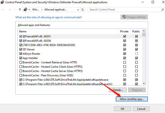Click the list scroll down arrow
This screenshot has height=113, width=165.
pyautogui.click(x=144, y=83)
